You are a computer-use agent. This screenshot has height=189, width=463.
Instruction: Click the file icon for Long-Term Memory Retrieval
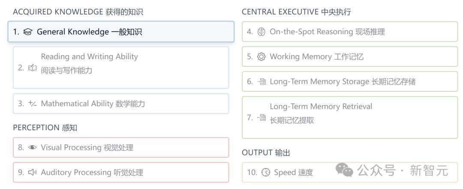pos(262,117)
